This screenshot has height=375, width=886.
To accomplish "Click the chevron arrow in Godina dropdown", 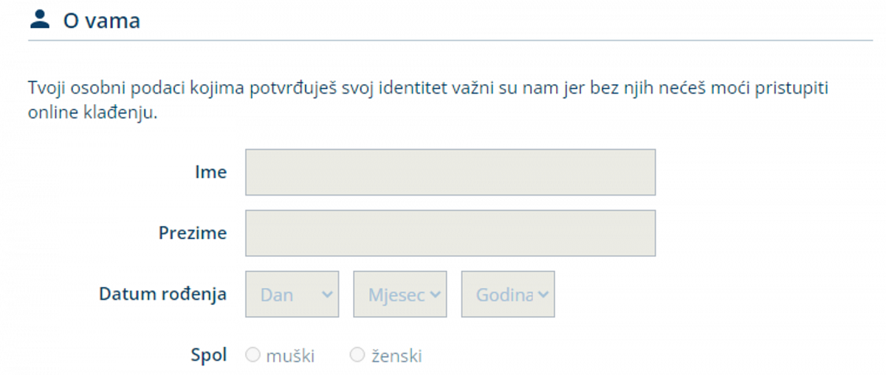I will point(543,295).
